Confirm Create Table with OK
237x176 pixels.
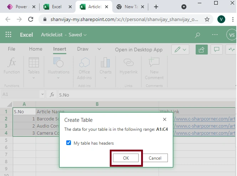pos(126,158)
